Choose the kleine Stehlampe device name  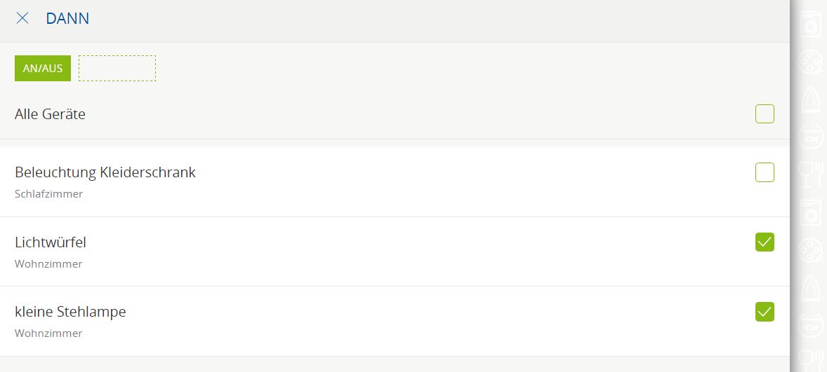coord(70,312)
